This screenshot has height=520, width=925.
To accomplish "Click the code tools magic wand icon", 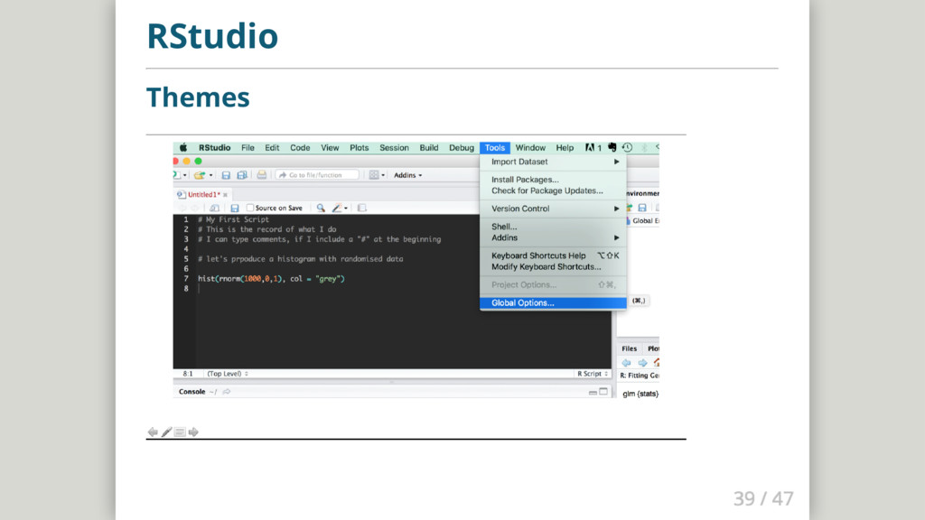I will pos(337,208).
